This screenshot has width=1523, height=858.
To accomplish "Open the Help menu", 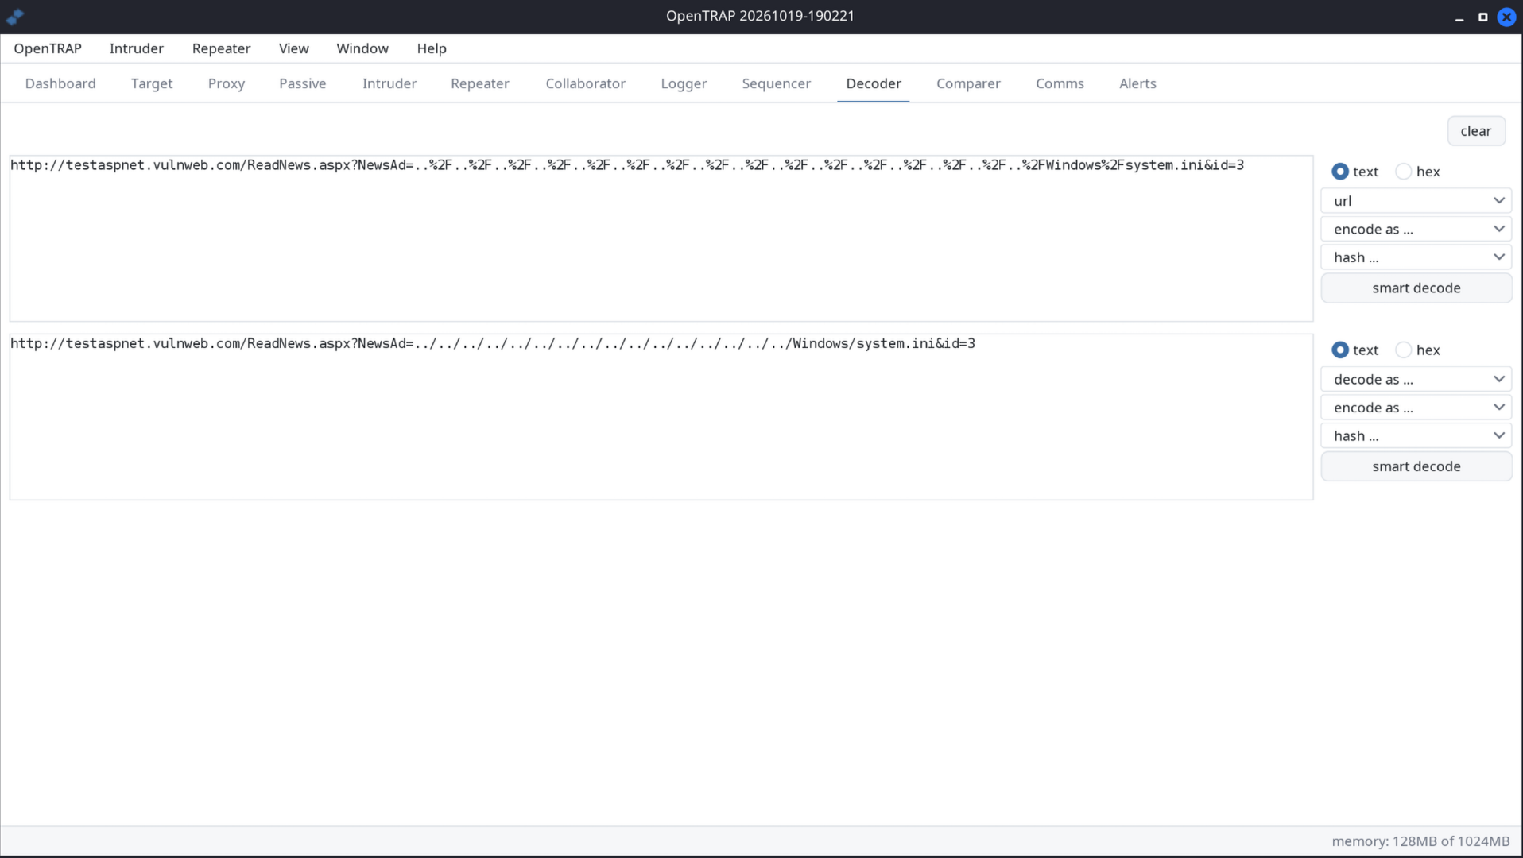I will click(x=432, y=48).
